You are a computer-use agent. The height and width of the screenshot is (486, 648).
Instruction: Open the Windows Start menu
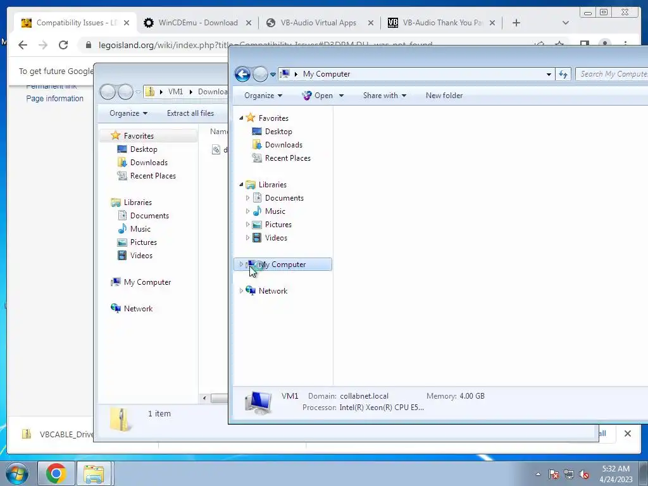click(x=16, y=473)
